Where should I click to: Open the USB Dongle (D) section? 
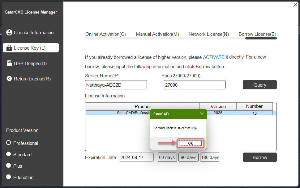coord(31,63)
